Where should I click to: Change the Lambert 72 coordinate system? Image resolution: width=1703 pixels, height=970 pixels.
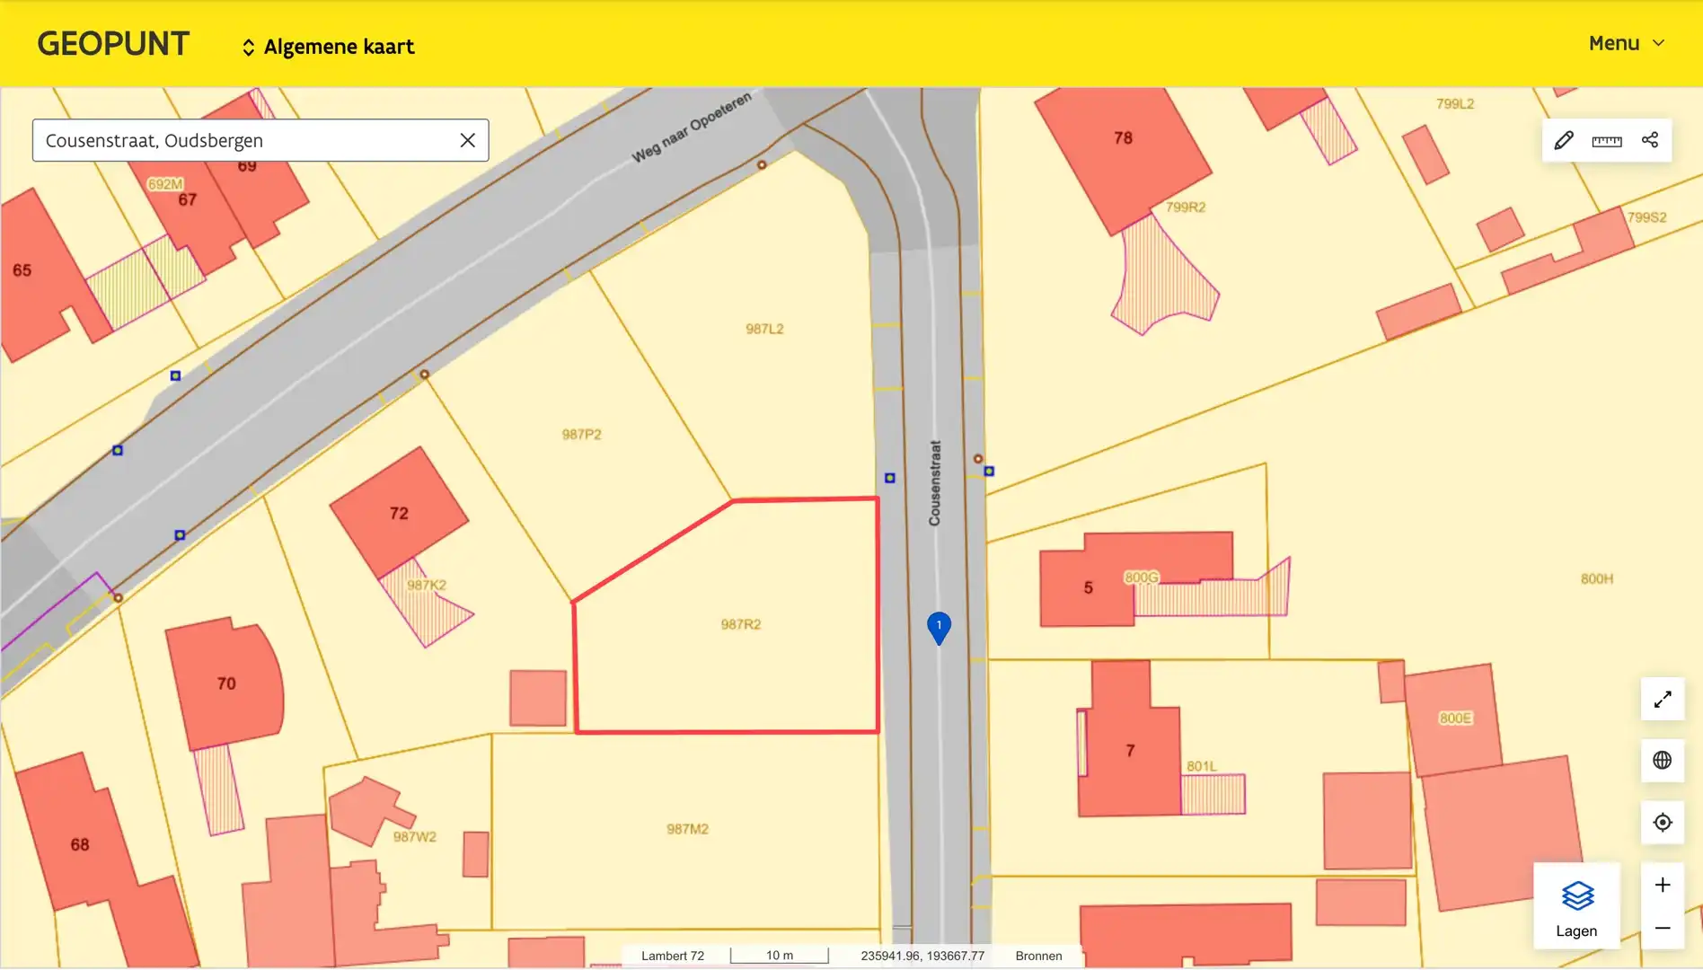click(x=672, y=956)
